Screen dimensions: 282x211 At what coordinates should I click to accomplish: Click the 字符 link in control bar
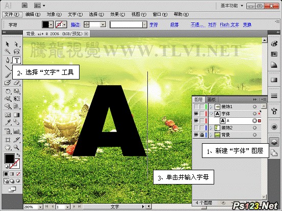click(154, 24)
